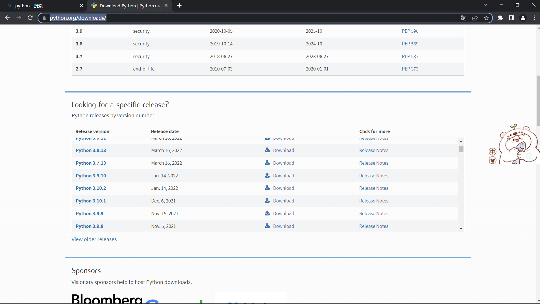
Task: Open Python 3.10.1 release page
Action: (91, 201)
